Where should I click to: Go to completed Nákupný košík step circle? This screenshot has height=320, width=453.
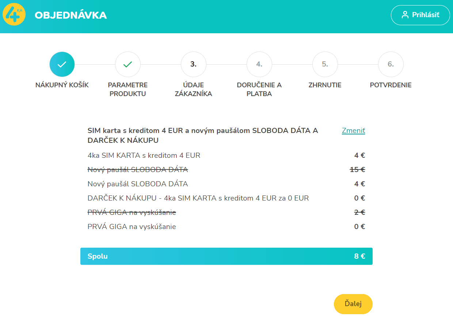click(62, 64)
